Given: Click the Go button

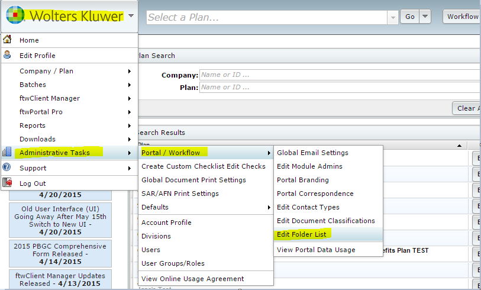Looking at the screenshot, I should [409, 17].
